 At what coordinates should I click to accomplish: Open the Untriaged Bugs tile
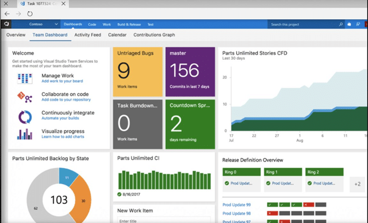(138, 72)
